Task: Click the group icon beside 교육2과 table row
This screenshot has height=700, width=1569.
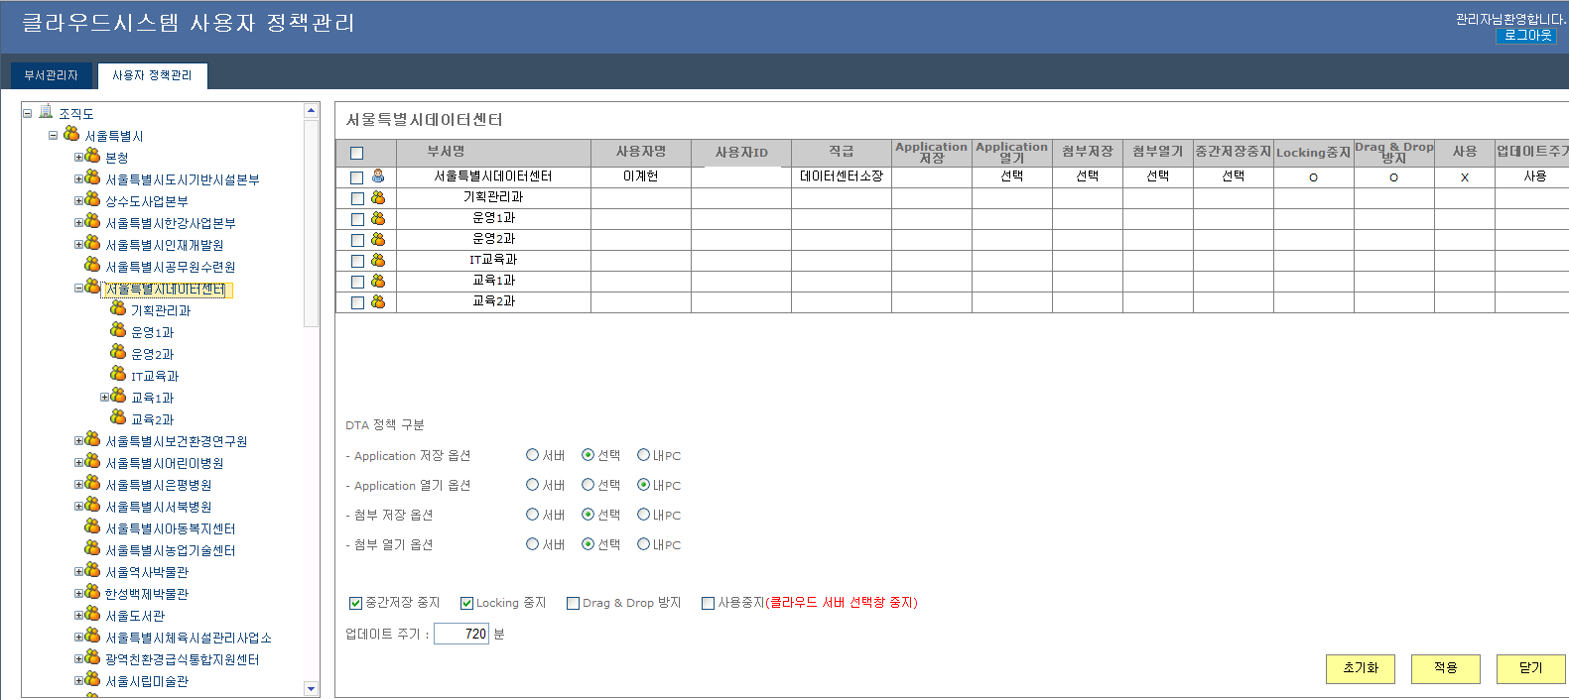Action: pos(378,301)
